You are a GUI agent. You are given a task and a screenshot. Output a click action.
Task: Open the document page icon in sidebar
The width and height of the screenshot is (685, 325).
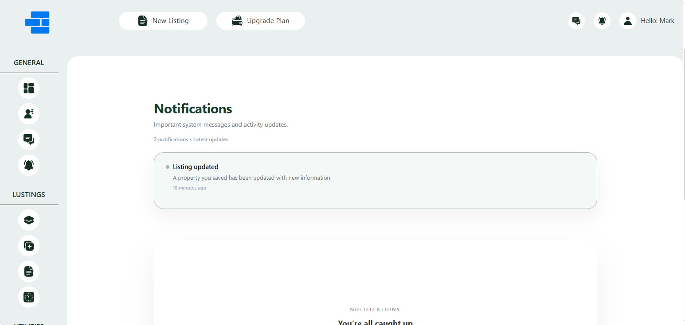tap(29, 271)
